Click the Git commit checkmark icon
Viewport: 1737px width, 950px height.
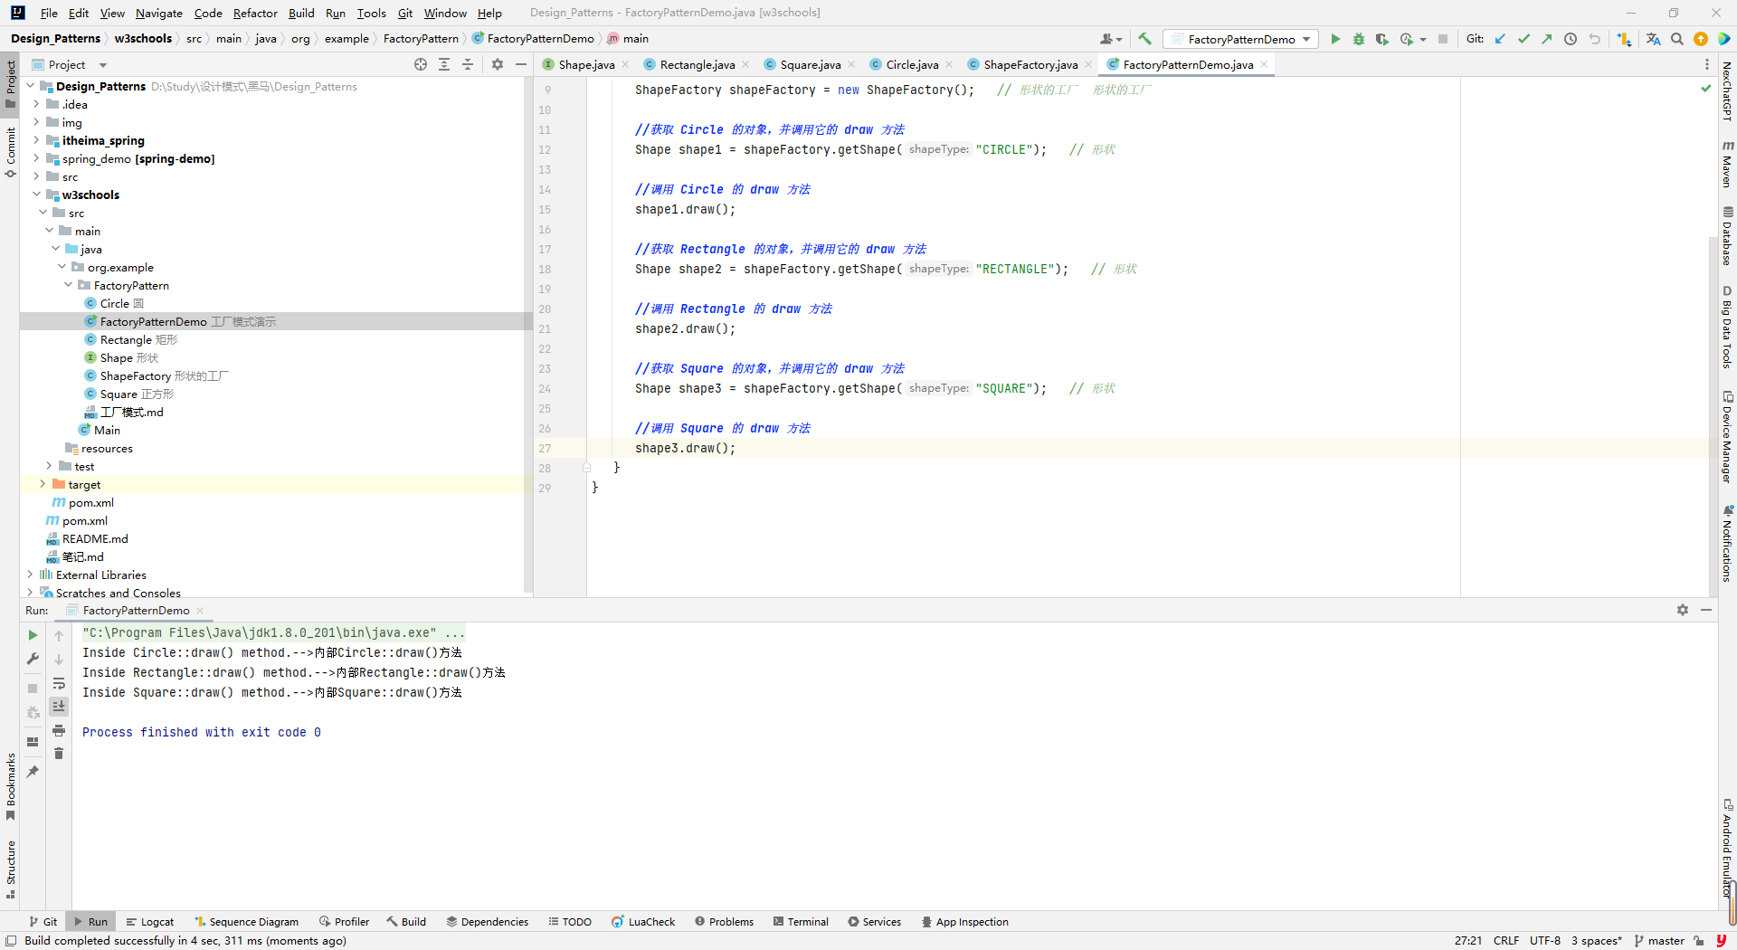tap(1523, 39)
